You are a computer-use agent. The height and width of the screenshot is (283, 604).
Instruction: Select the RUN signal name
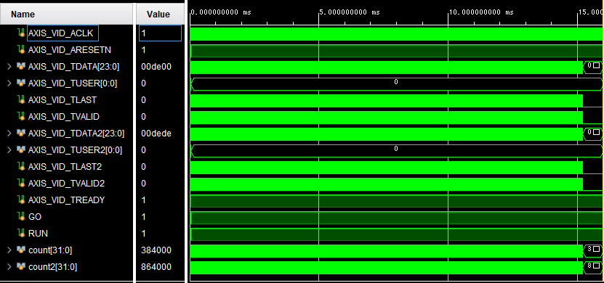[x=38, y=234]
